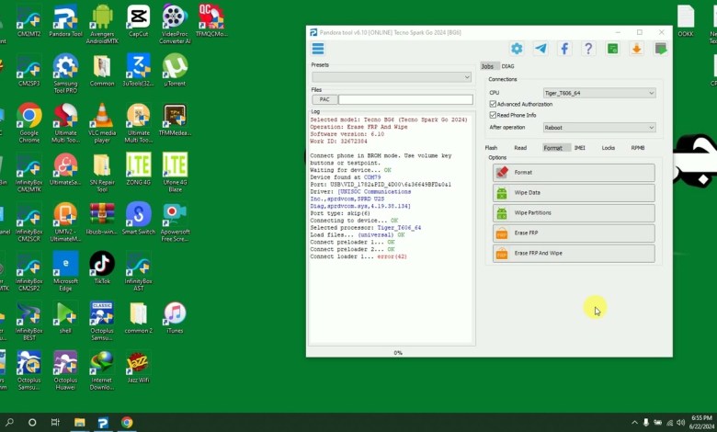Click the orange download arrow icon

636,49
